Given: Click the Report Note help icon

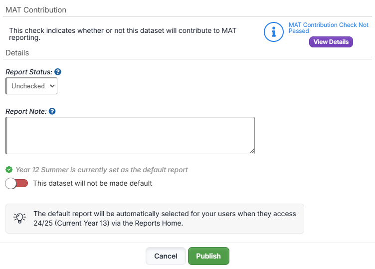Looking at the screenshot, I should (52, 111).
